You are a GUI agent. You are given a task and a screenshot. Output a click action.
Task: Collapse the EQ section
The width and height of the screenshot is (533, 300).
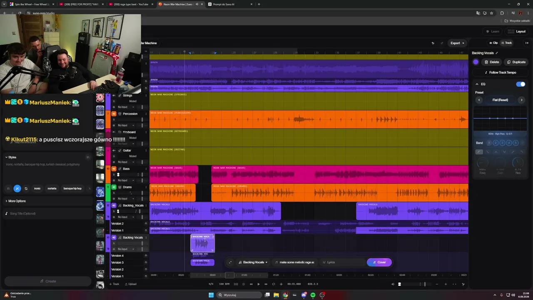(x=477, y=84)
